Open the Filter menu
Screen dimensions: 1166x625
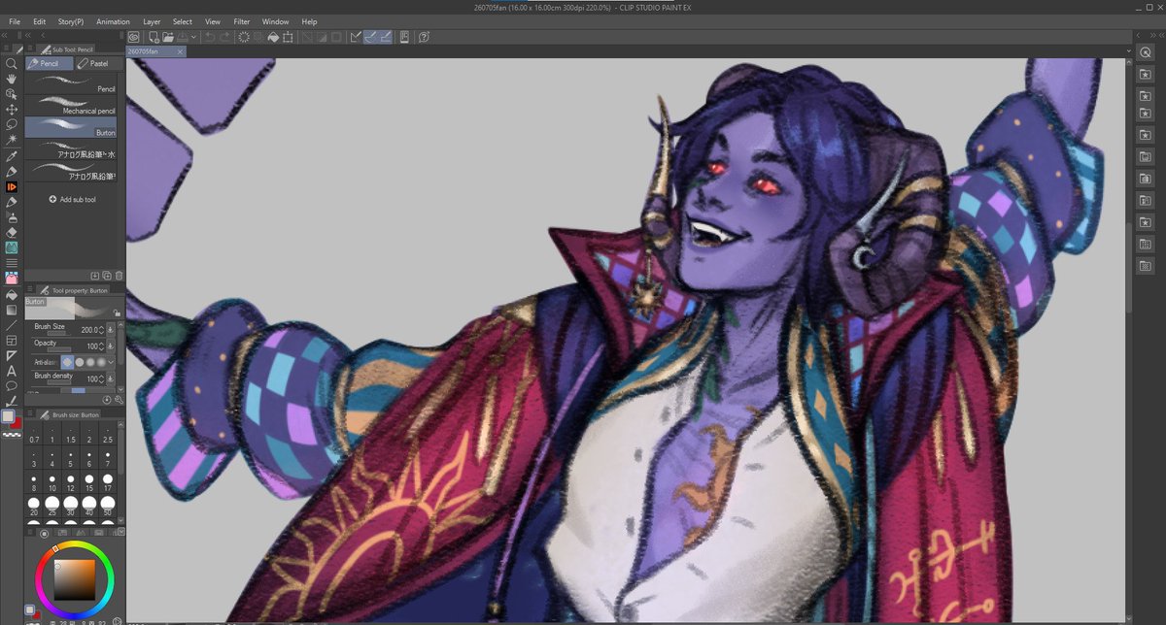pos(242,21)
